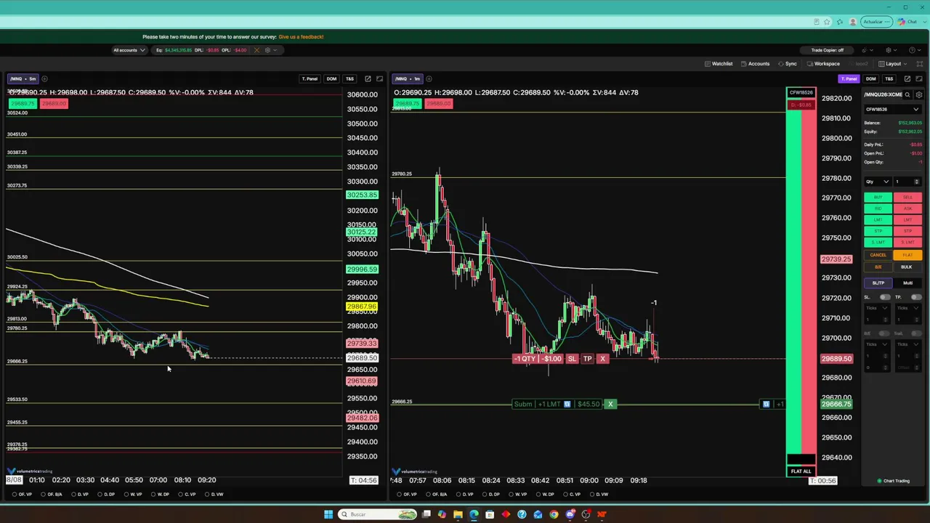Switch to Multi tab in trading panel

coord(907,283)
